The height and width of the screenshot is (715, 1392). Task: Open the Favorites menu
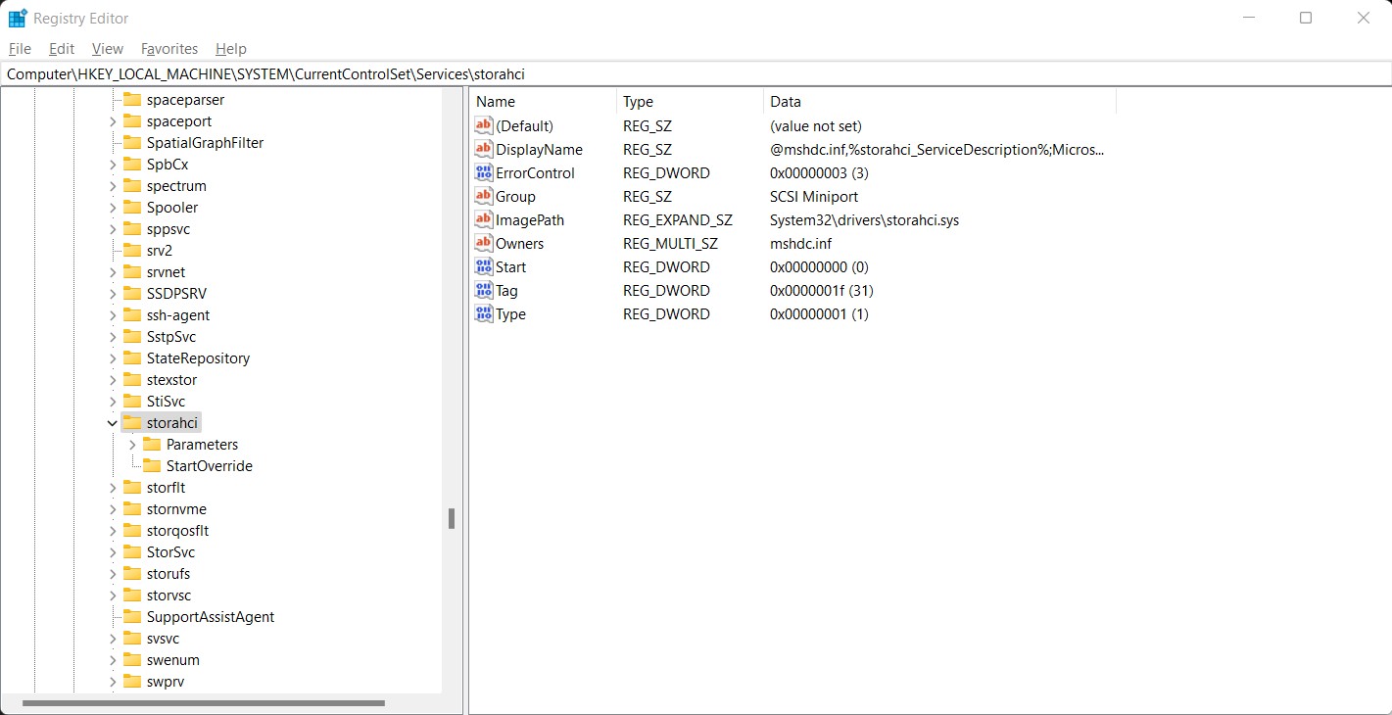(x=169, y=49)
